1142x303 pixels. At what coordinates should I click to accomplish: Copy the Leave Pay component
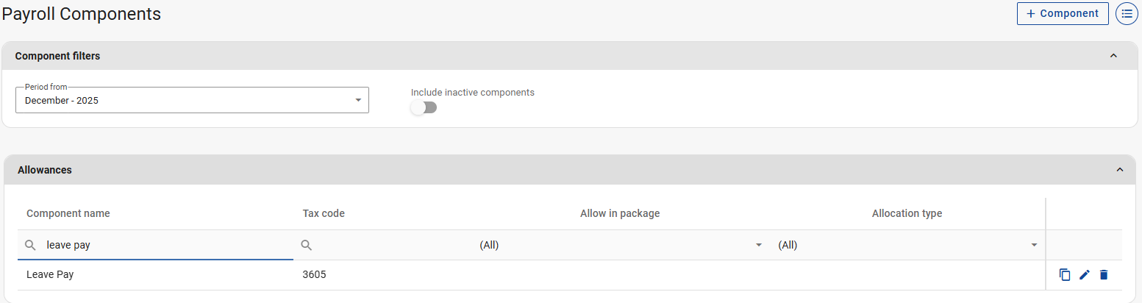[1065, 275]
